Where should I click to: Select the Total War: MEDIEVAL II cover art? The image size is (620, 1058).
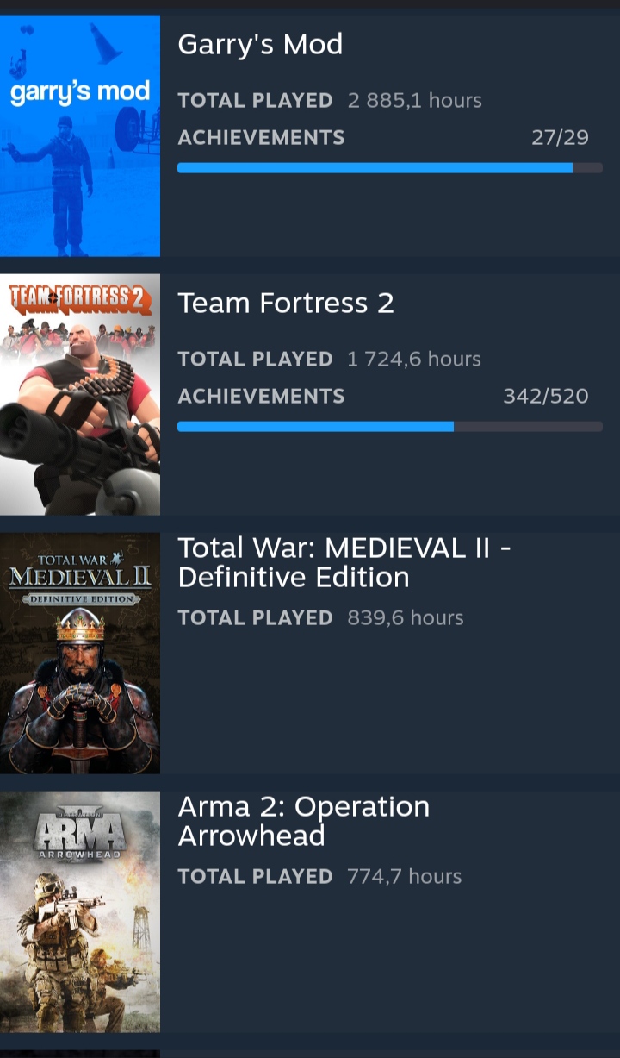coord(80,653)
